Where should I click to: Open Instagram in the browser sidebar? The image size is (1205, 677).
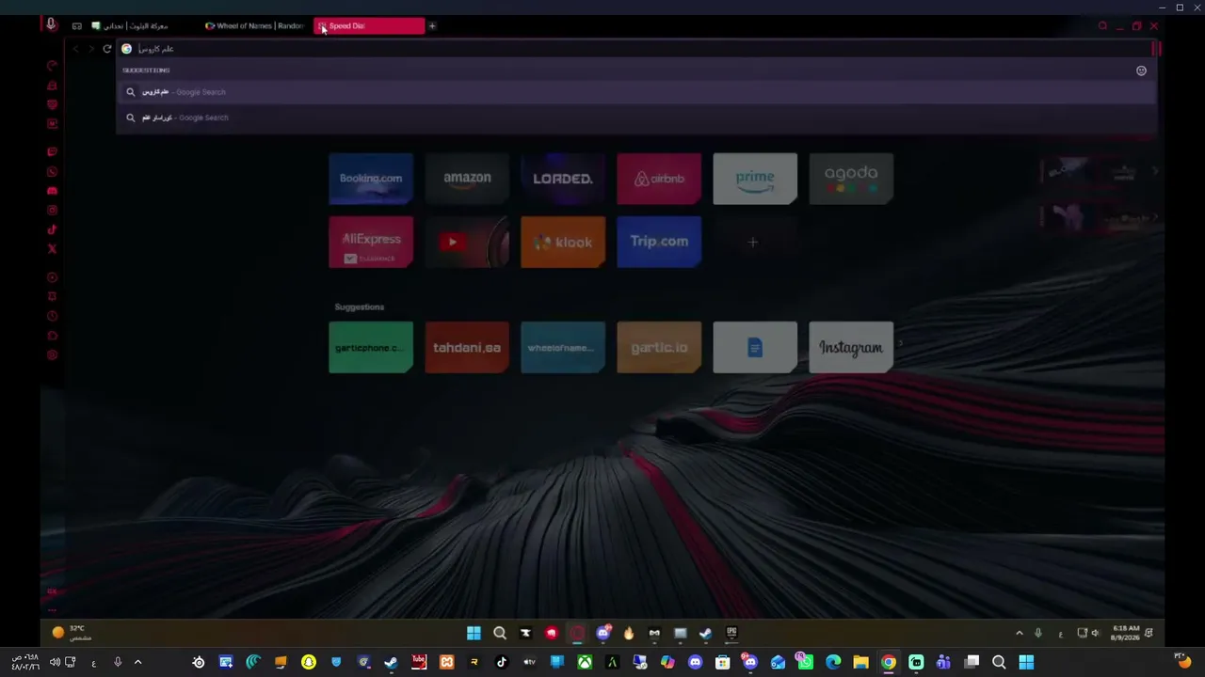coord(52,211)
